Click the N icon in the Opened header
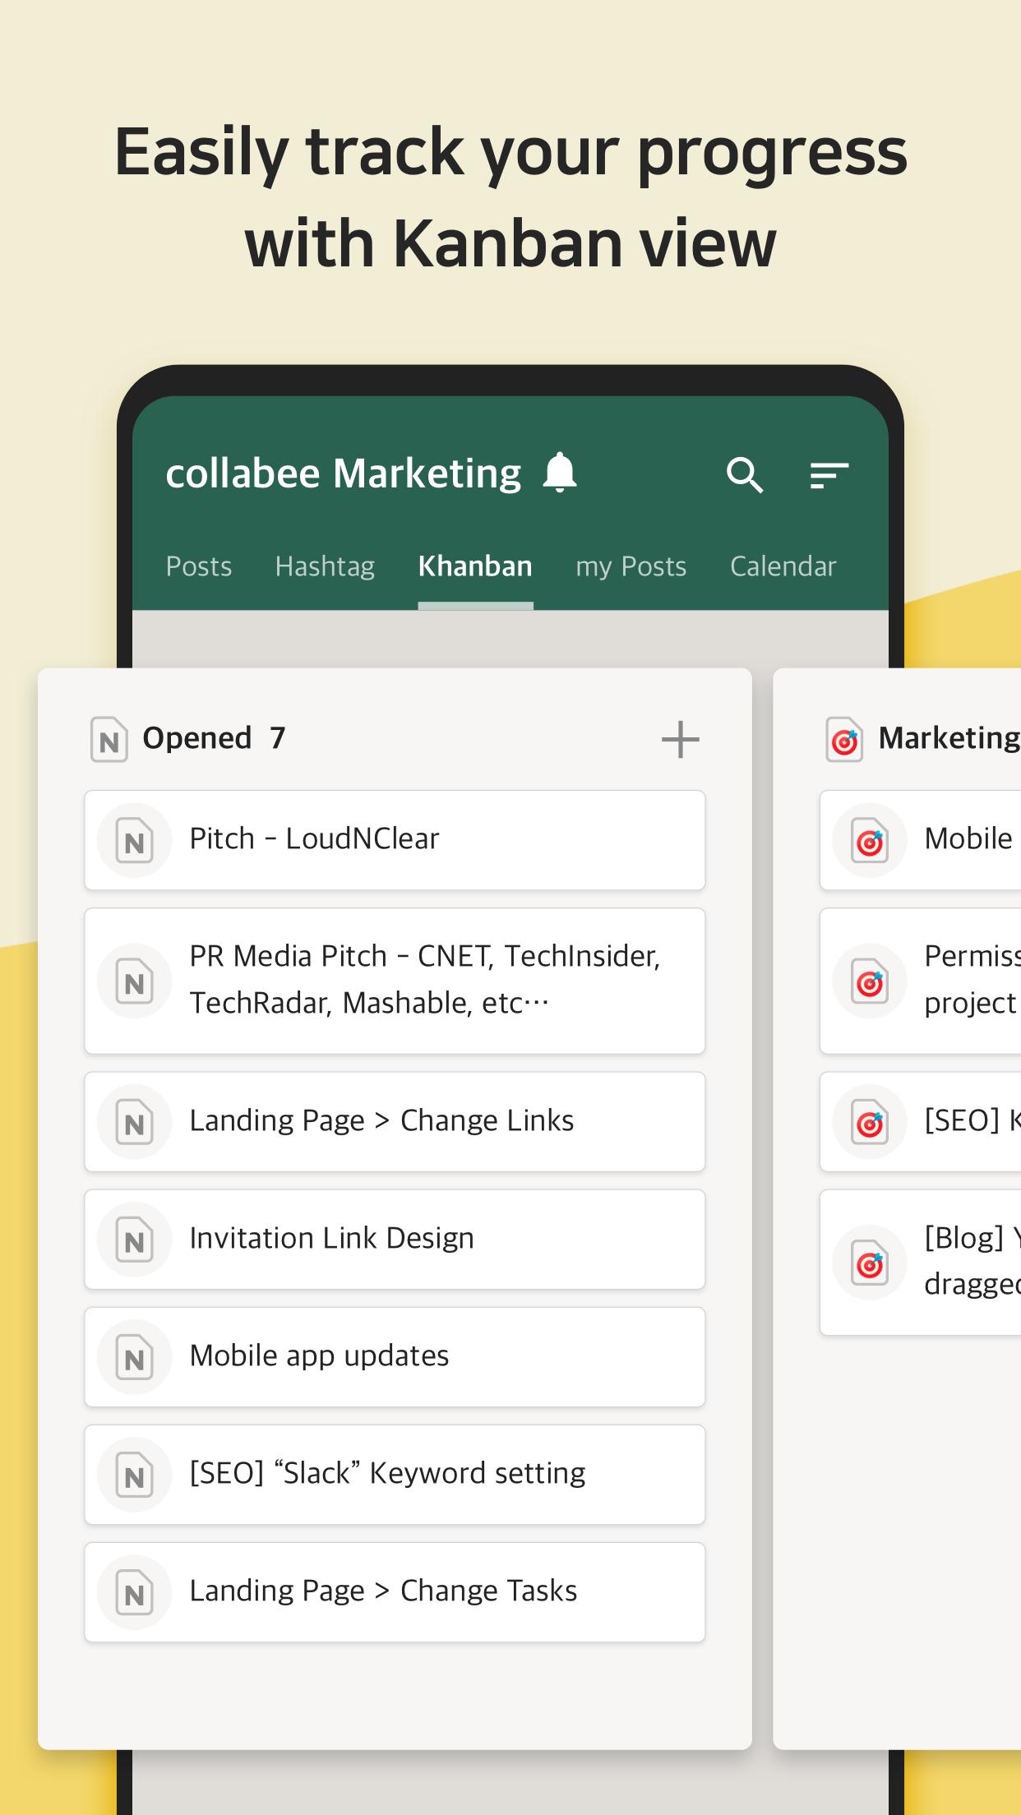Viewport: 1021px width, 1815px height. click(109, 739)
